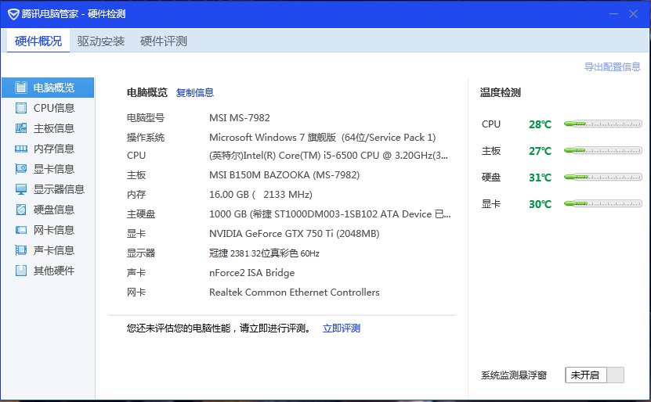Switch to the 硬件评测 tab

click(x=164, y=41)
